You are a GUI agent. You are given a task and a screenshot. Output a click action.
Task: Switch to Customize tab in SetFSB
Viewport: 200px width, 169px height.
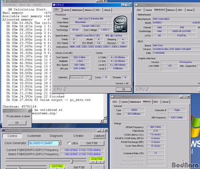click(34, 136)
